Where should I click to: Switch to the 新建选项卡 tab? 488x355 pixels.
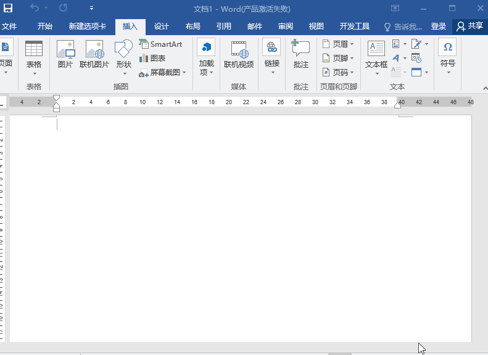pyautogui.click(x=88, y=27)
